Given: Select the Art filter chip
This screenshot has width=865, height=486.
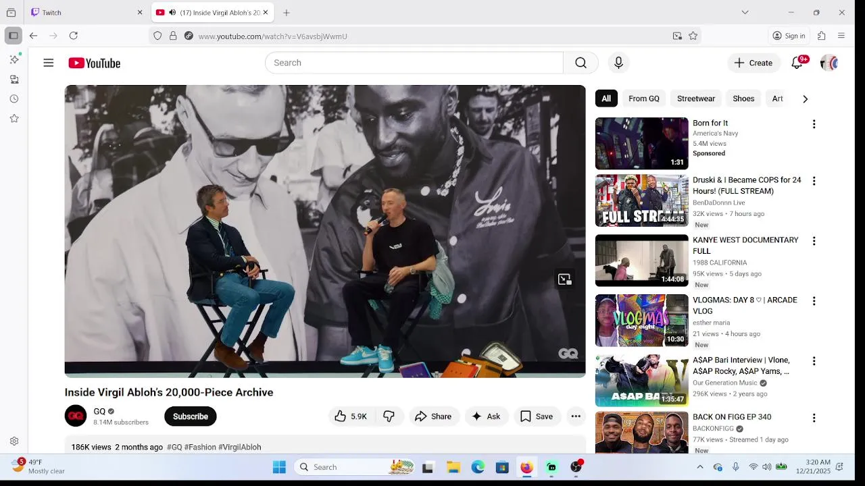Looking at the screenshot, I should [x=778, y=99].
